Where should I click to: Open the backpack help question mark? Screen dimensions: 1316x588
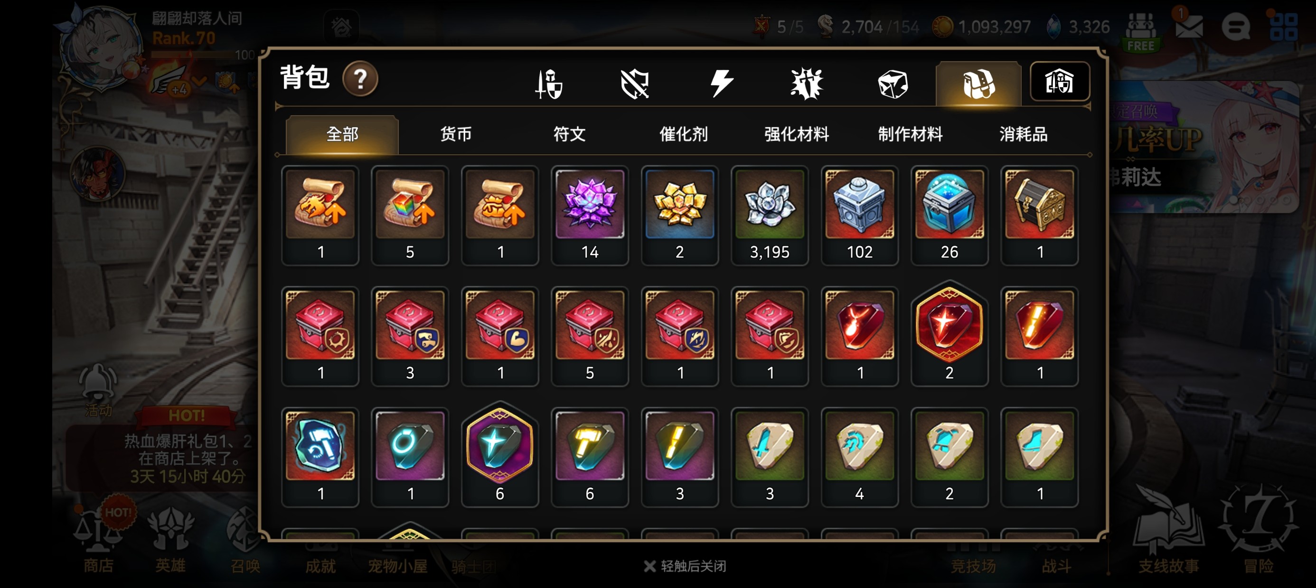pos(360,79)
